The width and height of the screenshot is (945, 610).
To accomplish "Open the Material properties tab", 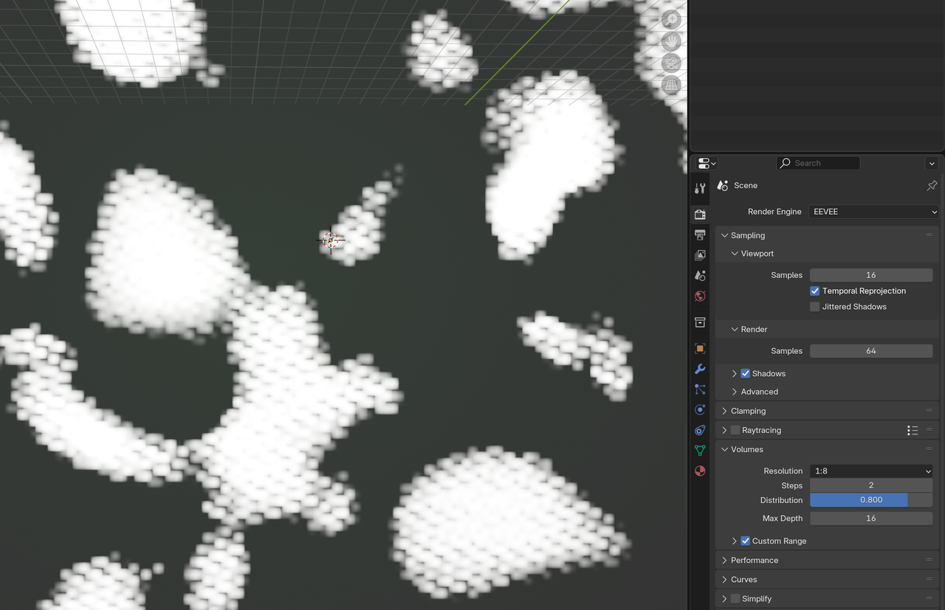I will [700, 471].
